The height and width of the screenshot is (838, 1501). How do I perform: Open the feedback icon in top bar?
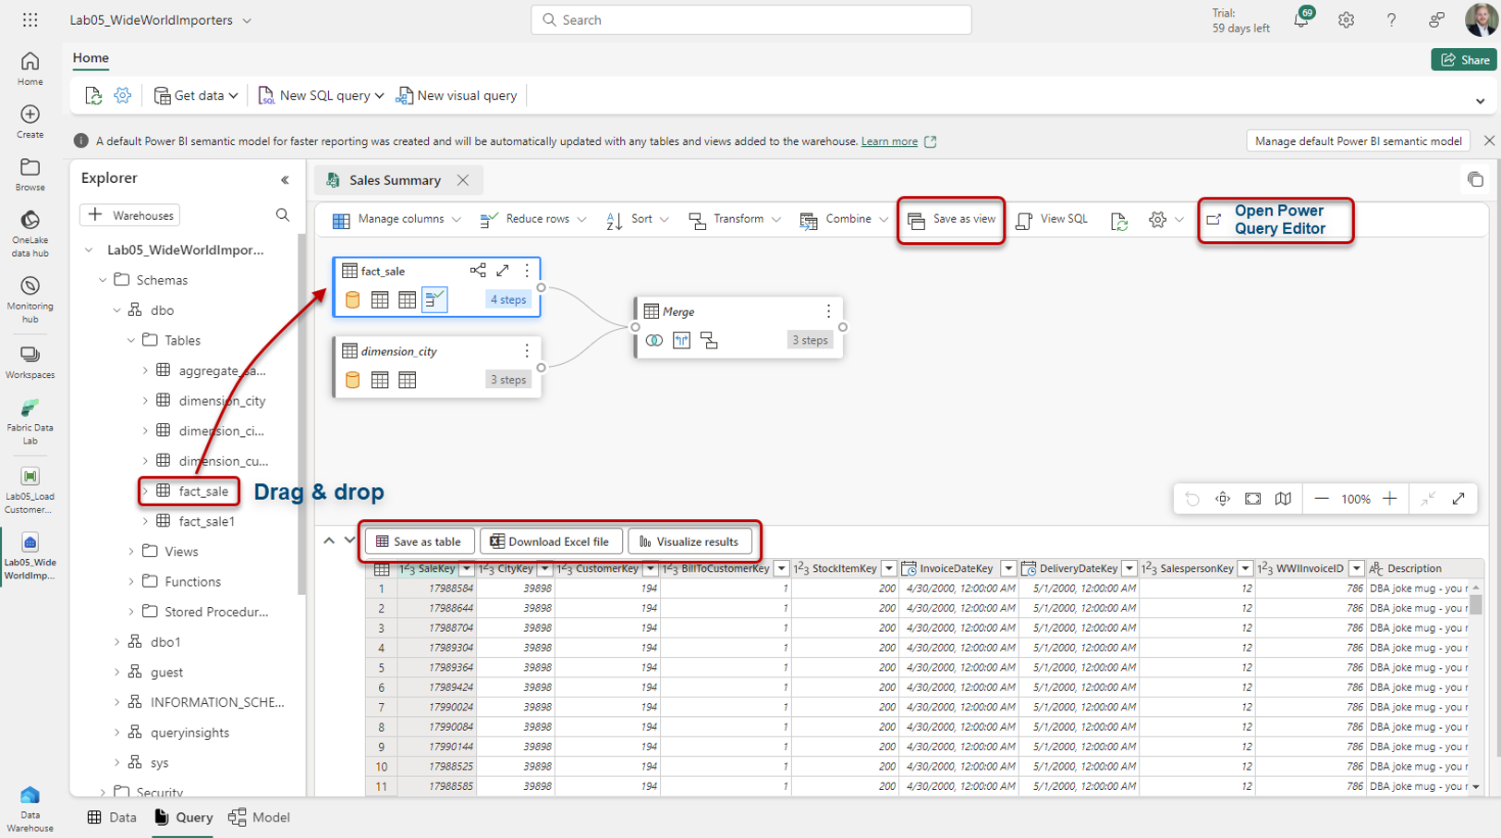1436,19
